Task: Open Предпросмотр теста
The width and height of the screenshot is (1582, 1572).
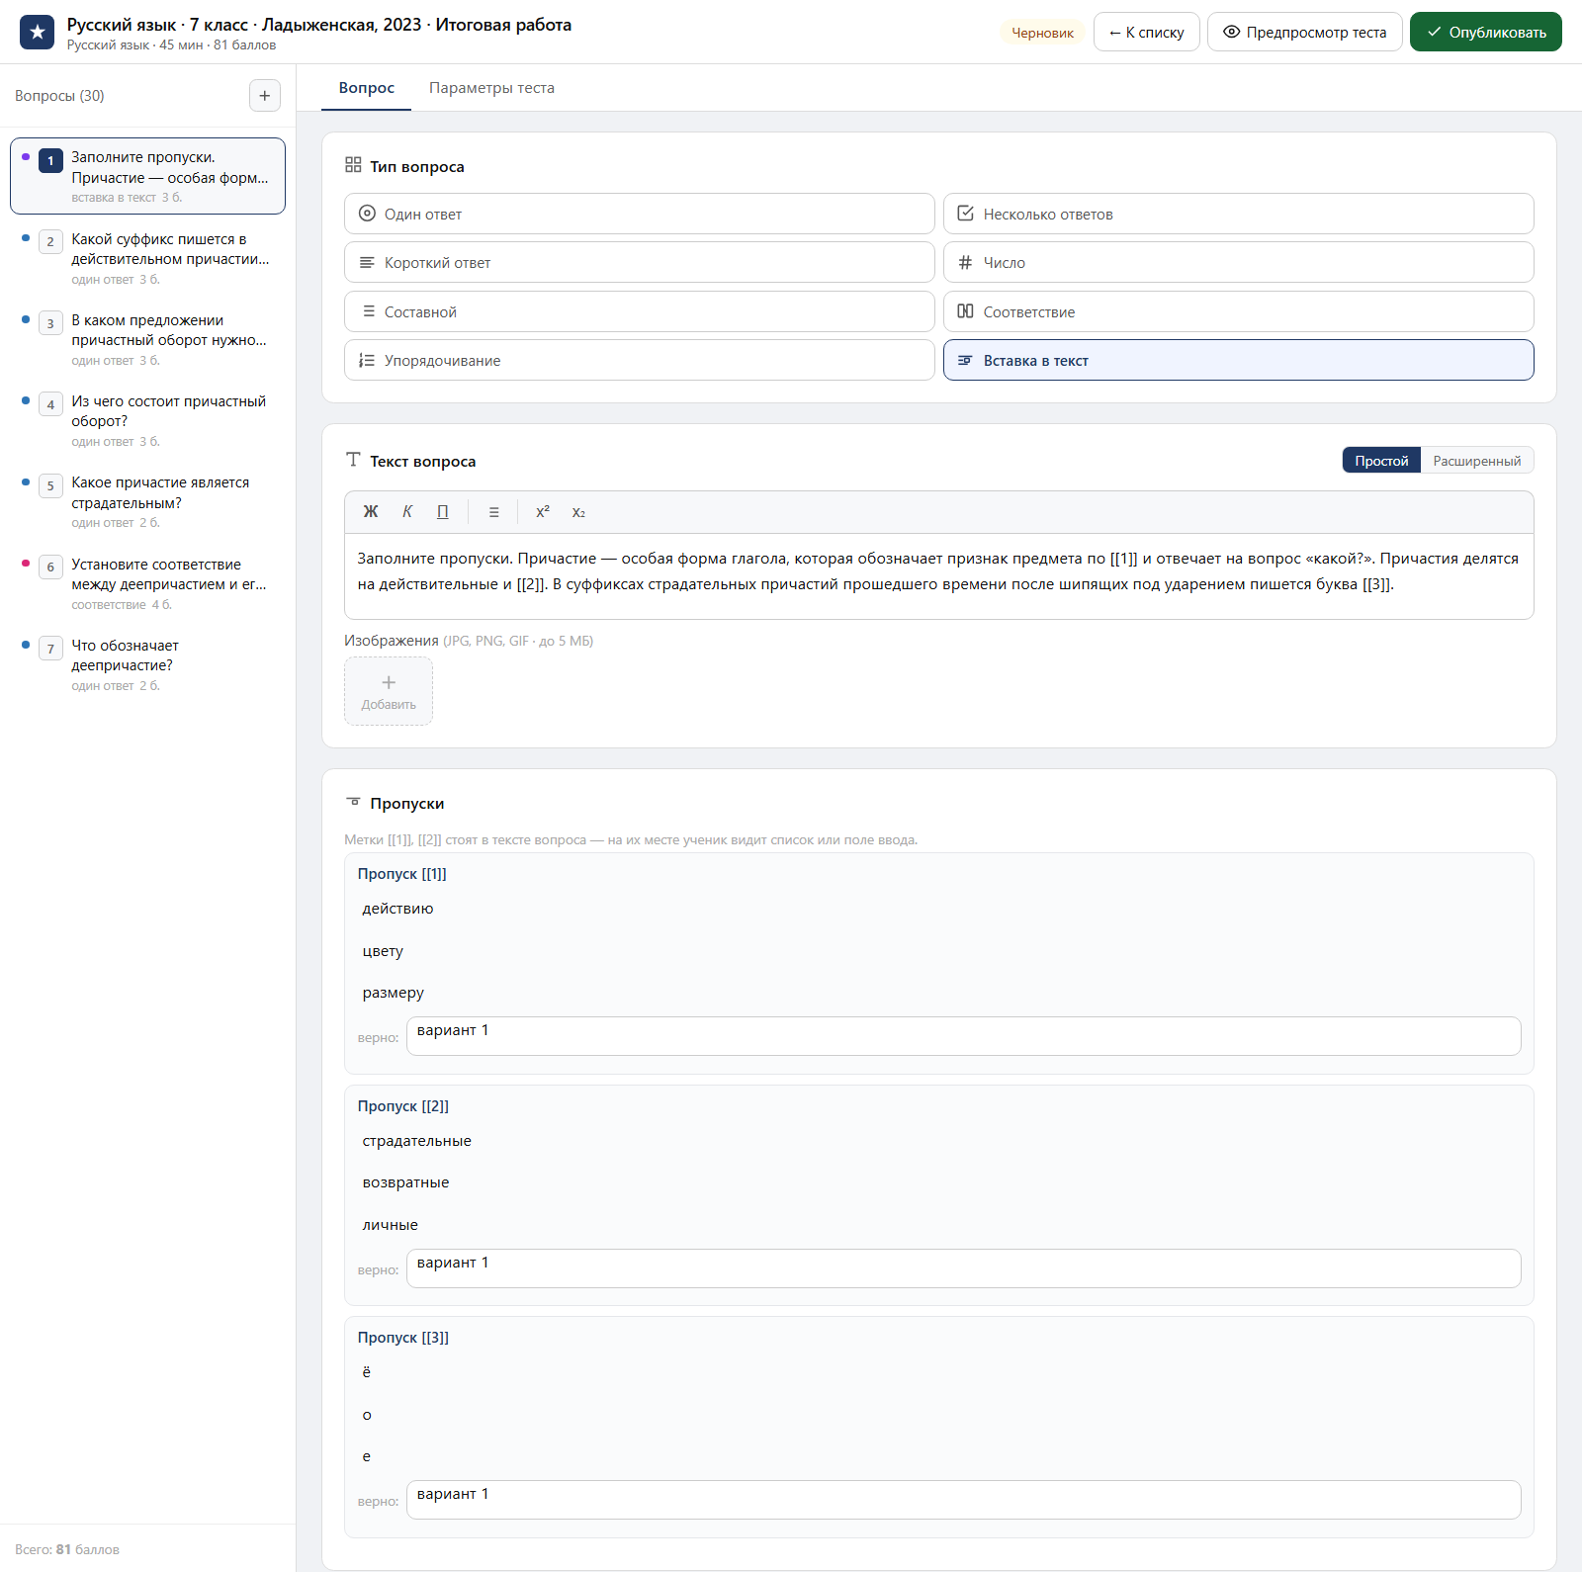Action: coord(1305,32)
